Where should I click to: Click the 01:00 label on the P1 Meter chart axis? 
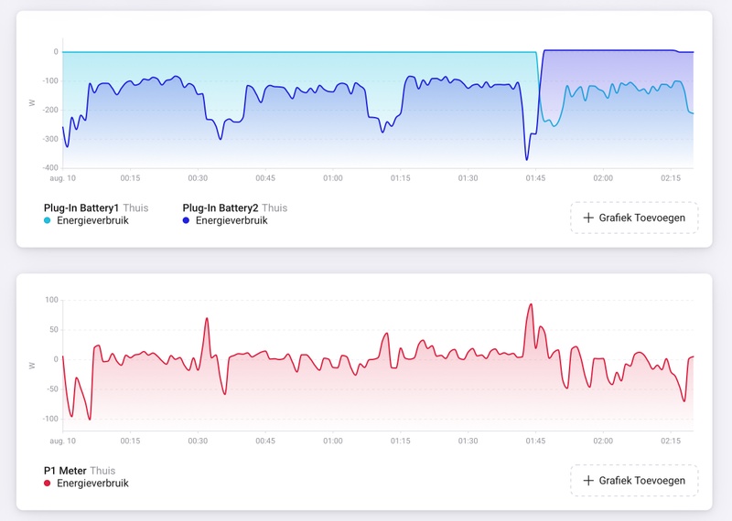(333, 441)
